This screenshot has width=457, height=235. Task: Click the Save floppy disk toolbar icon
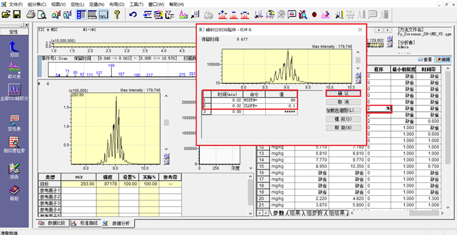coord(17,14)
